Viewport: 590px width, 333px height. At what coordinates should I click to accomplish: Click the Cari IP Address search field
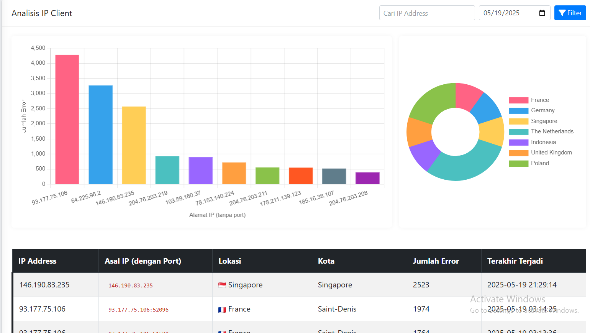click(427, 13)
